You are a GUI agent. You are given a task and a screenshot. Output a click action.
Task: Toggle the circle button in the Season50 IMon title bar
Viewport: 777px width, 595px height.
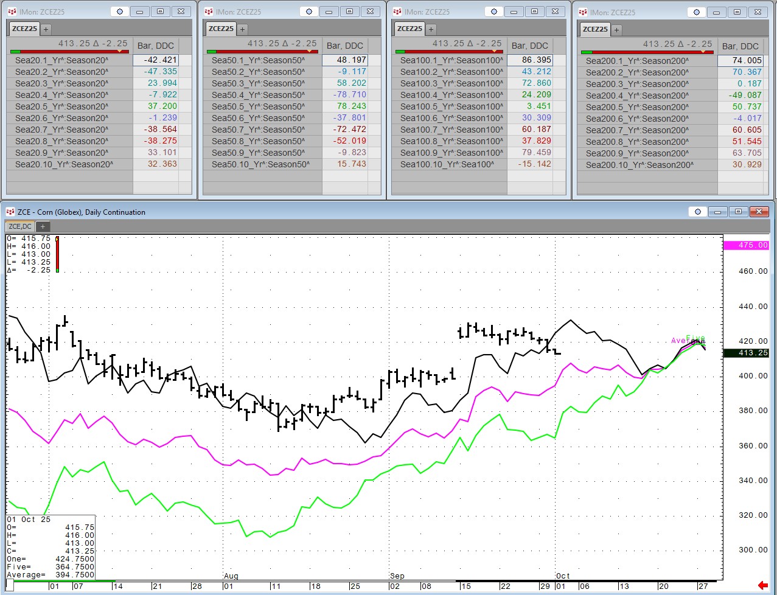[309, 12]
